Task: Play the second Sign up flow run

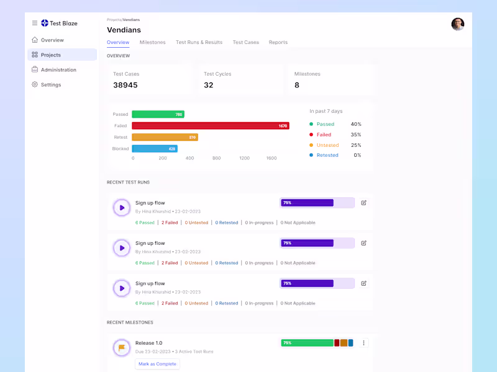Action: click(122, 248)
